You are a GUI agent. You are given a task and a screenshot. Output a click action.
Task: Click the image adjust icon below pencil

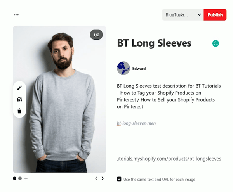point(19,99)
